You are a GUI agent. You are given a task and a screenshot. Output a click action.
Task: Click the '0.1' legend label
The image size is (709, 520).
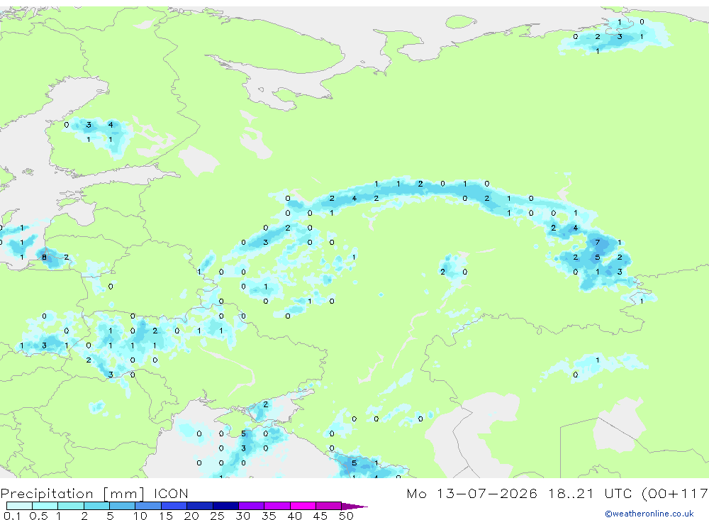point(12,516)
